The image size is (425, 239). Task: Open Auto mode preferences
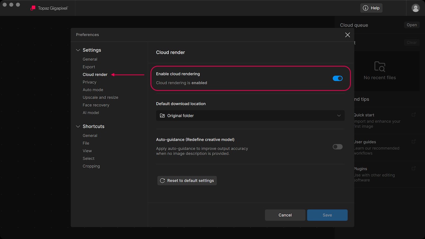(93, 90)
